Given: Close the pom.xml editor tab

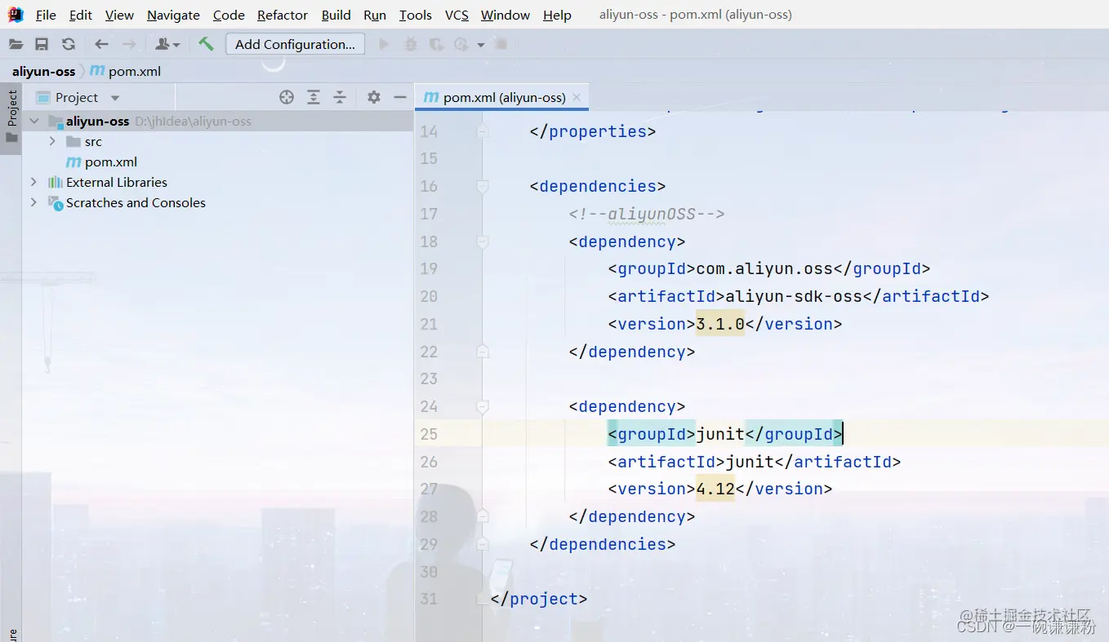Looking at the screenshot, I should 577,97.
